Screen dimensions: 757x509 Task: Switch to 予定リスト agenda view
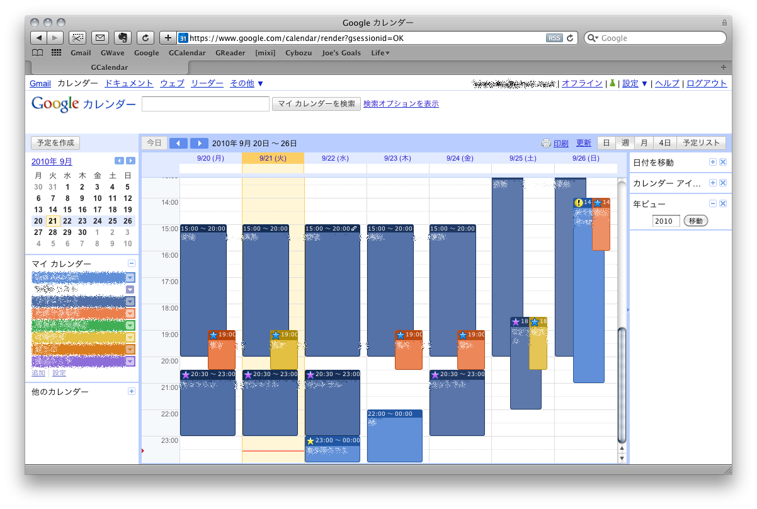702,143
